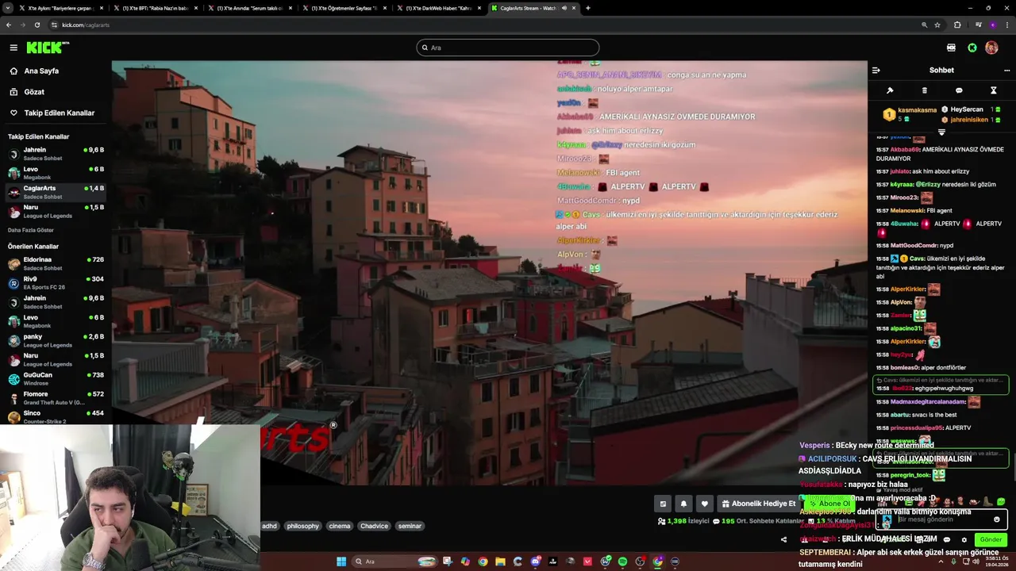Click the seminar tag
This screenshot has height=571, width=1016.
[410, 526]
